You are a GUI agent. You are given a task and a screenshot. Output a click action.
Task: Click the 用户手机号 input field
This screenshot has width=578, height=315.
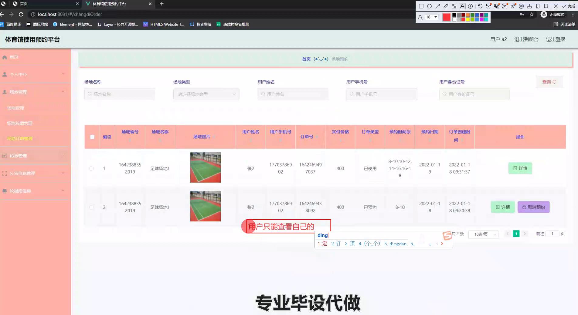tap(382, 94)
